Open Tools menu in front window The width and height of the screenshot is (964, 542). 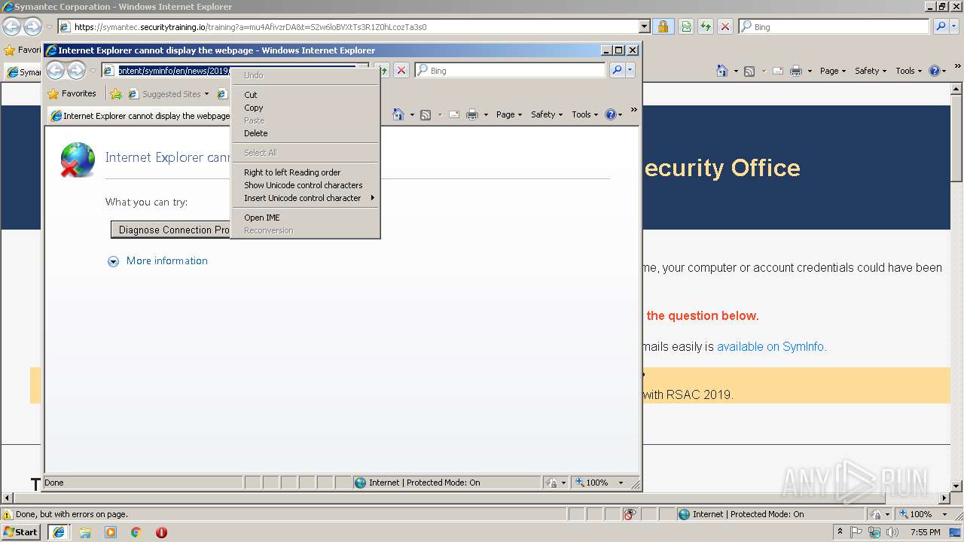pos(584,114)
